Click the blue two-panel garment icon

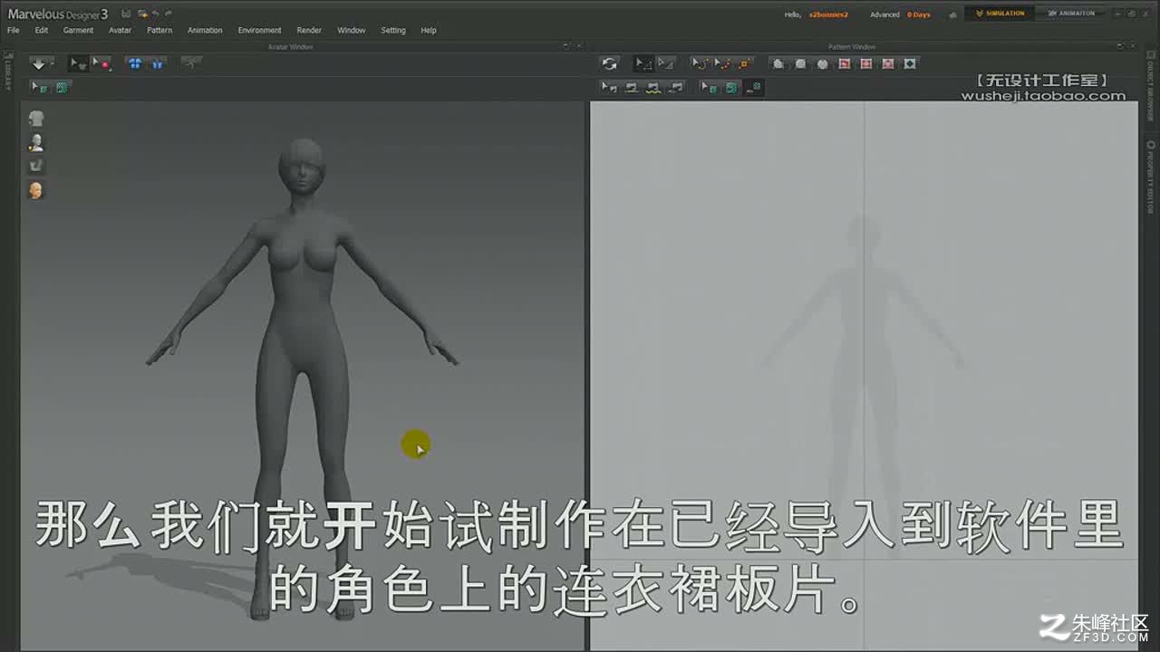(157, 64)
